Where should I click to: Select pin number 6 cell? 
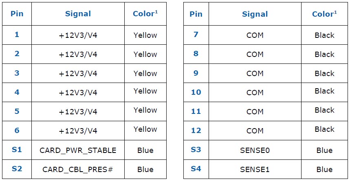[17, 131]
